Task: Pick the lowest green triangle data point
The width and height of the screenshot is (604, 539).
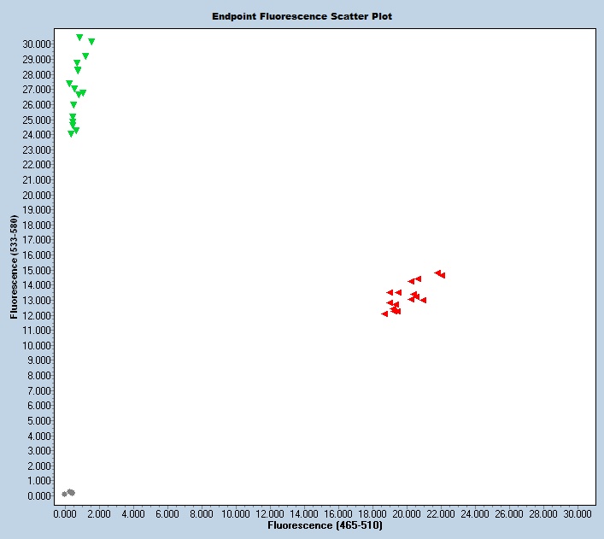Action: tap(71, 134)
